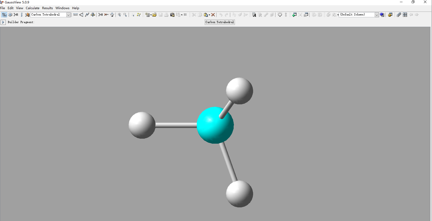Click the Delete Atom tool

[x=106, y=15]
